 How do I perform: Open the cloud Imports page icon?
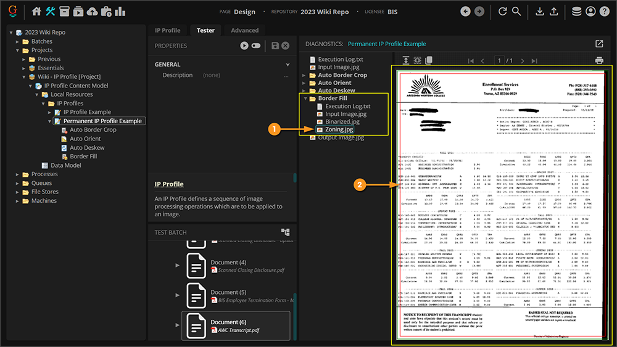click(x=92, y=11)
